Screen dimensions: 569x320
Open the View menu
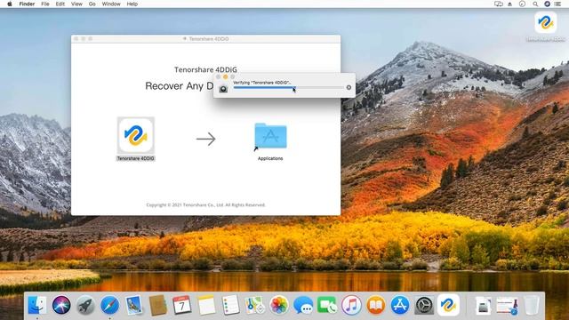76,4
